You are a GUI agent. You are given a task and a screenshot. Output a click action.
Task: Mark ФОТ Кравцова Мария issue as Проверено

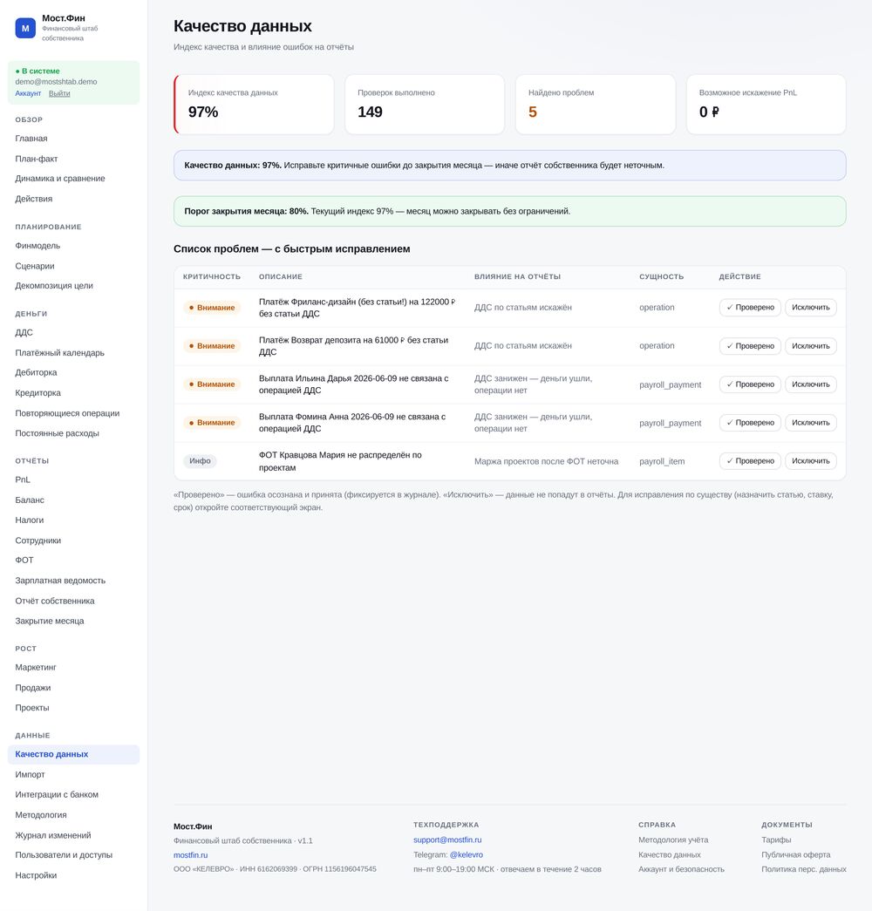750,460
